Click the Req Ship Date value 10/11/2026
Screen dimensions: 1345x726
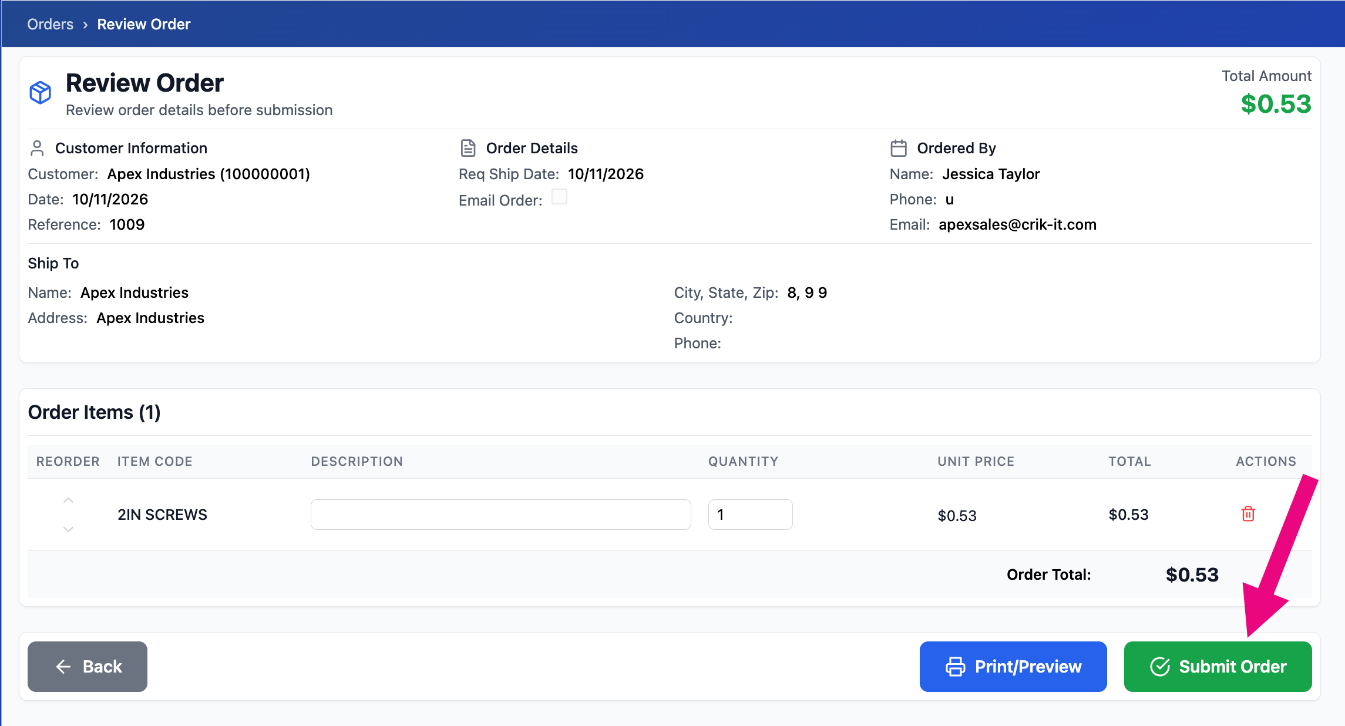pyautogui.click(x=606, y=174)
